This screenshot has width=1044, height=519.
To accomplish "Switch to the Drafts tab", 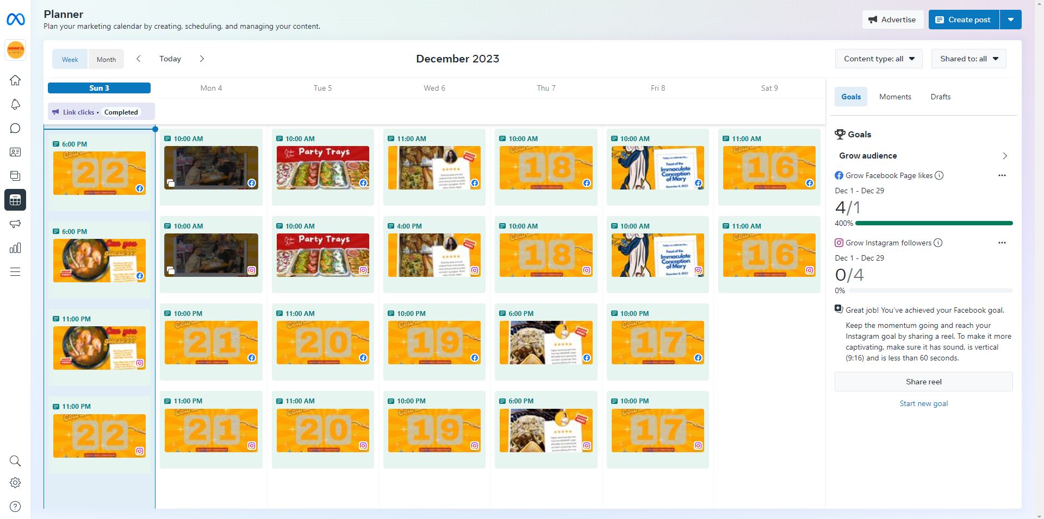I will [x=941, y=97].
